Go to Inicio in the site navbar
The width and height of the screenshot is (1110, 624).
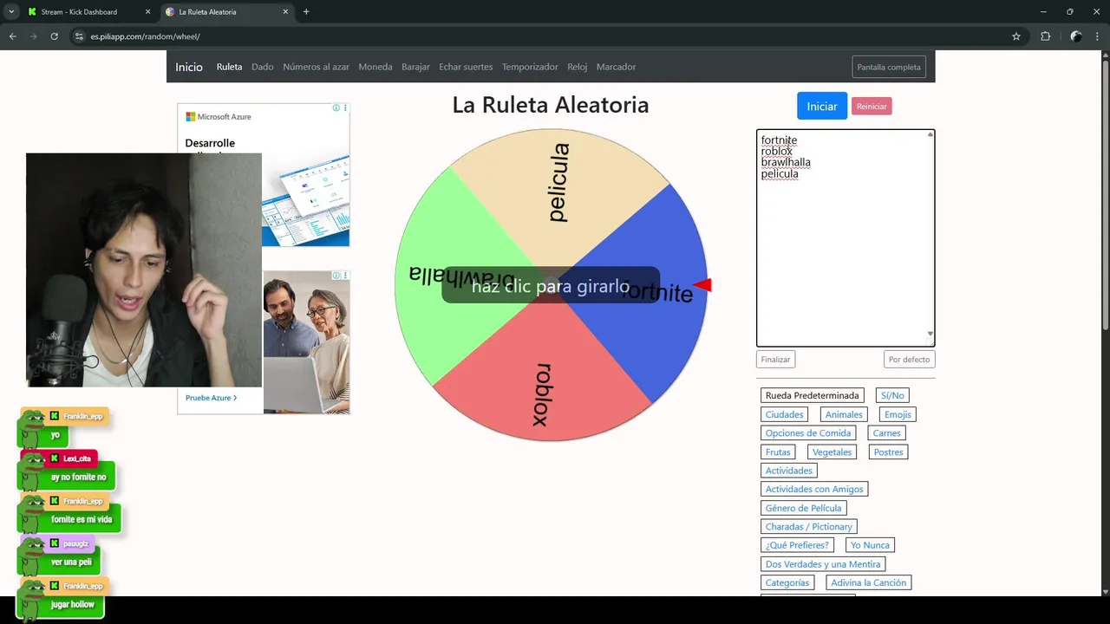[189, 67]
